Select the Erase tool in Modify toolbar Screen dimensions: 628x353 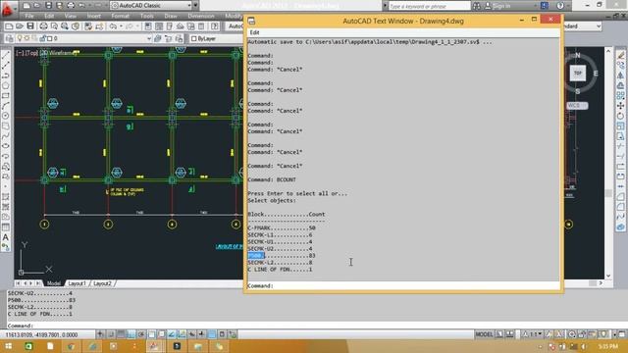click(x=620, y=56)
